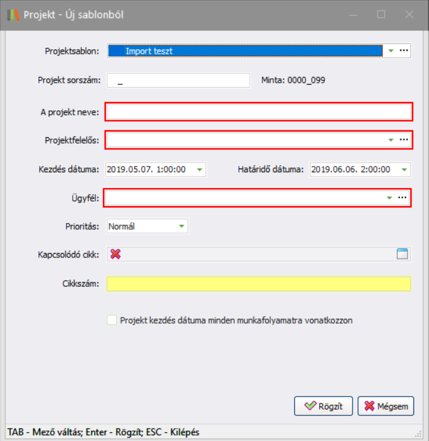Image resolution: width=429 pixels, height=441 pixels.
Task: Click the Projekt sorszám input field
Action: (x=179, y=80)
